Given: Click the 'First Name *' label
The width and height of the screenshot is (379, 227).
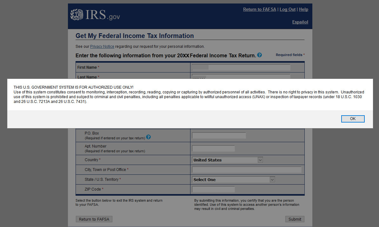Looking at the screenshot, I should (x=88, y=67).
